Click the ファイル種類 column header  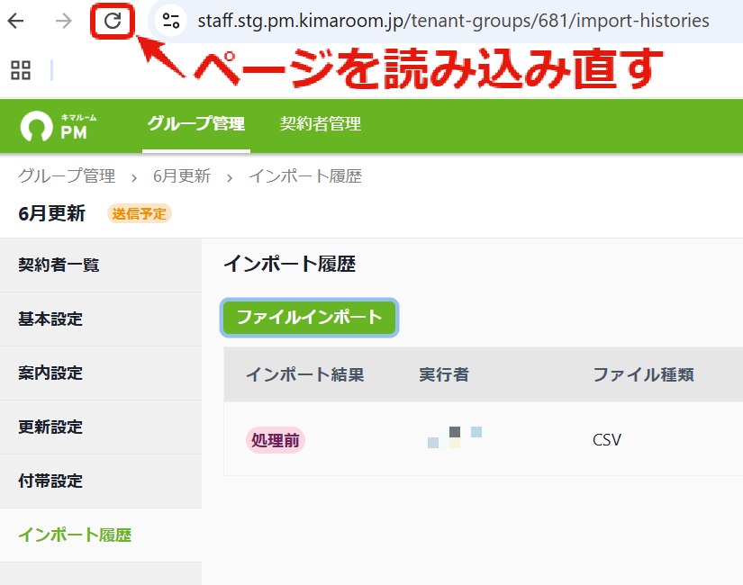644,374
